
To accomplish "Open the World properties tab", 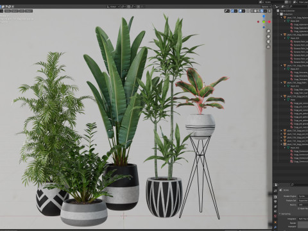I will 275,216.
